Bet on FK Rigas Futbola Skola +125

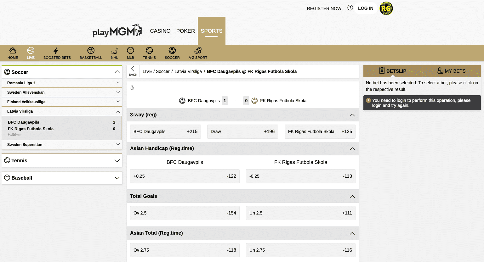[x=320, y=131]
